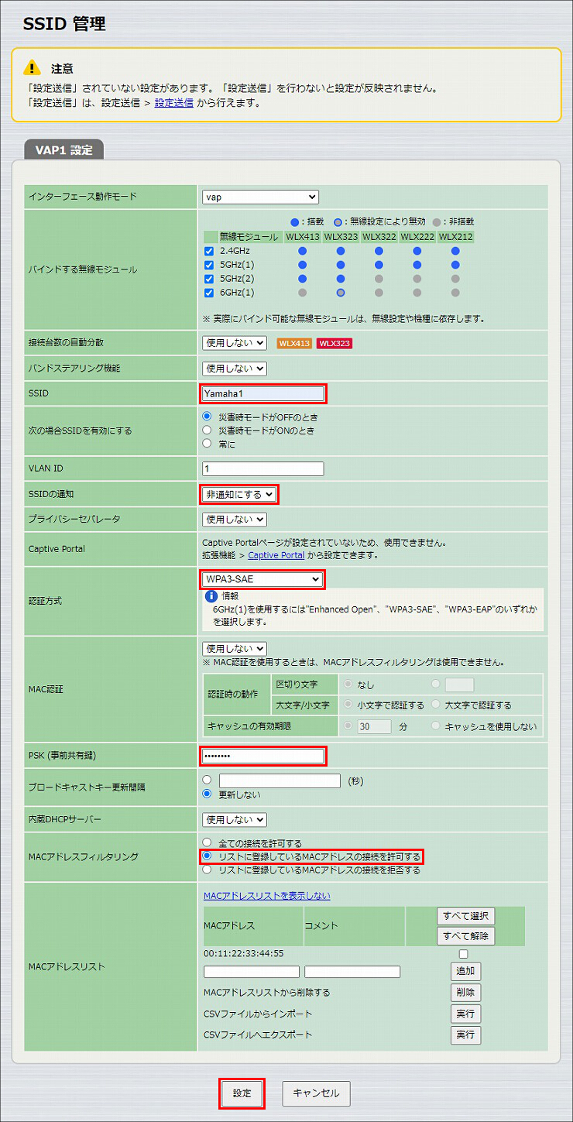The height and width of the screenshot is (1122, 573).
Task: Click the 設定 button
Action: pos(242,1093)
